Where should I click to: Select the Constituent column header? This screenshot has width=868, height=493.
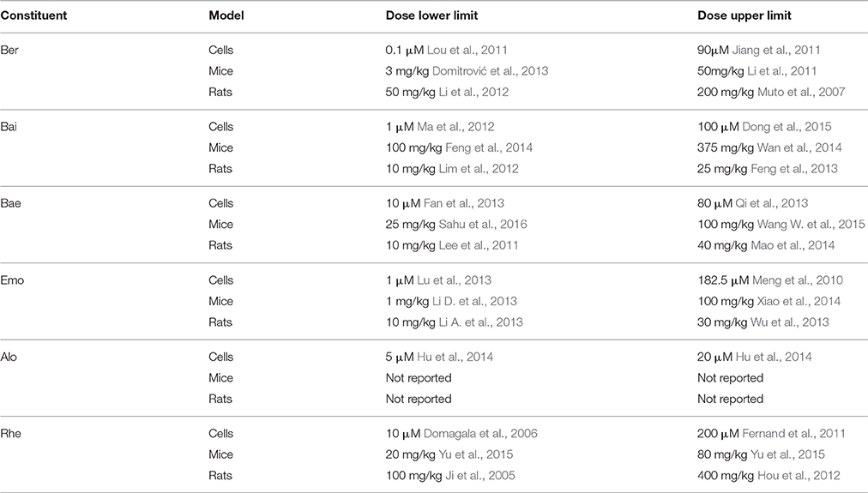click(33, 15)
